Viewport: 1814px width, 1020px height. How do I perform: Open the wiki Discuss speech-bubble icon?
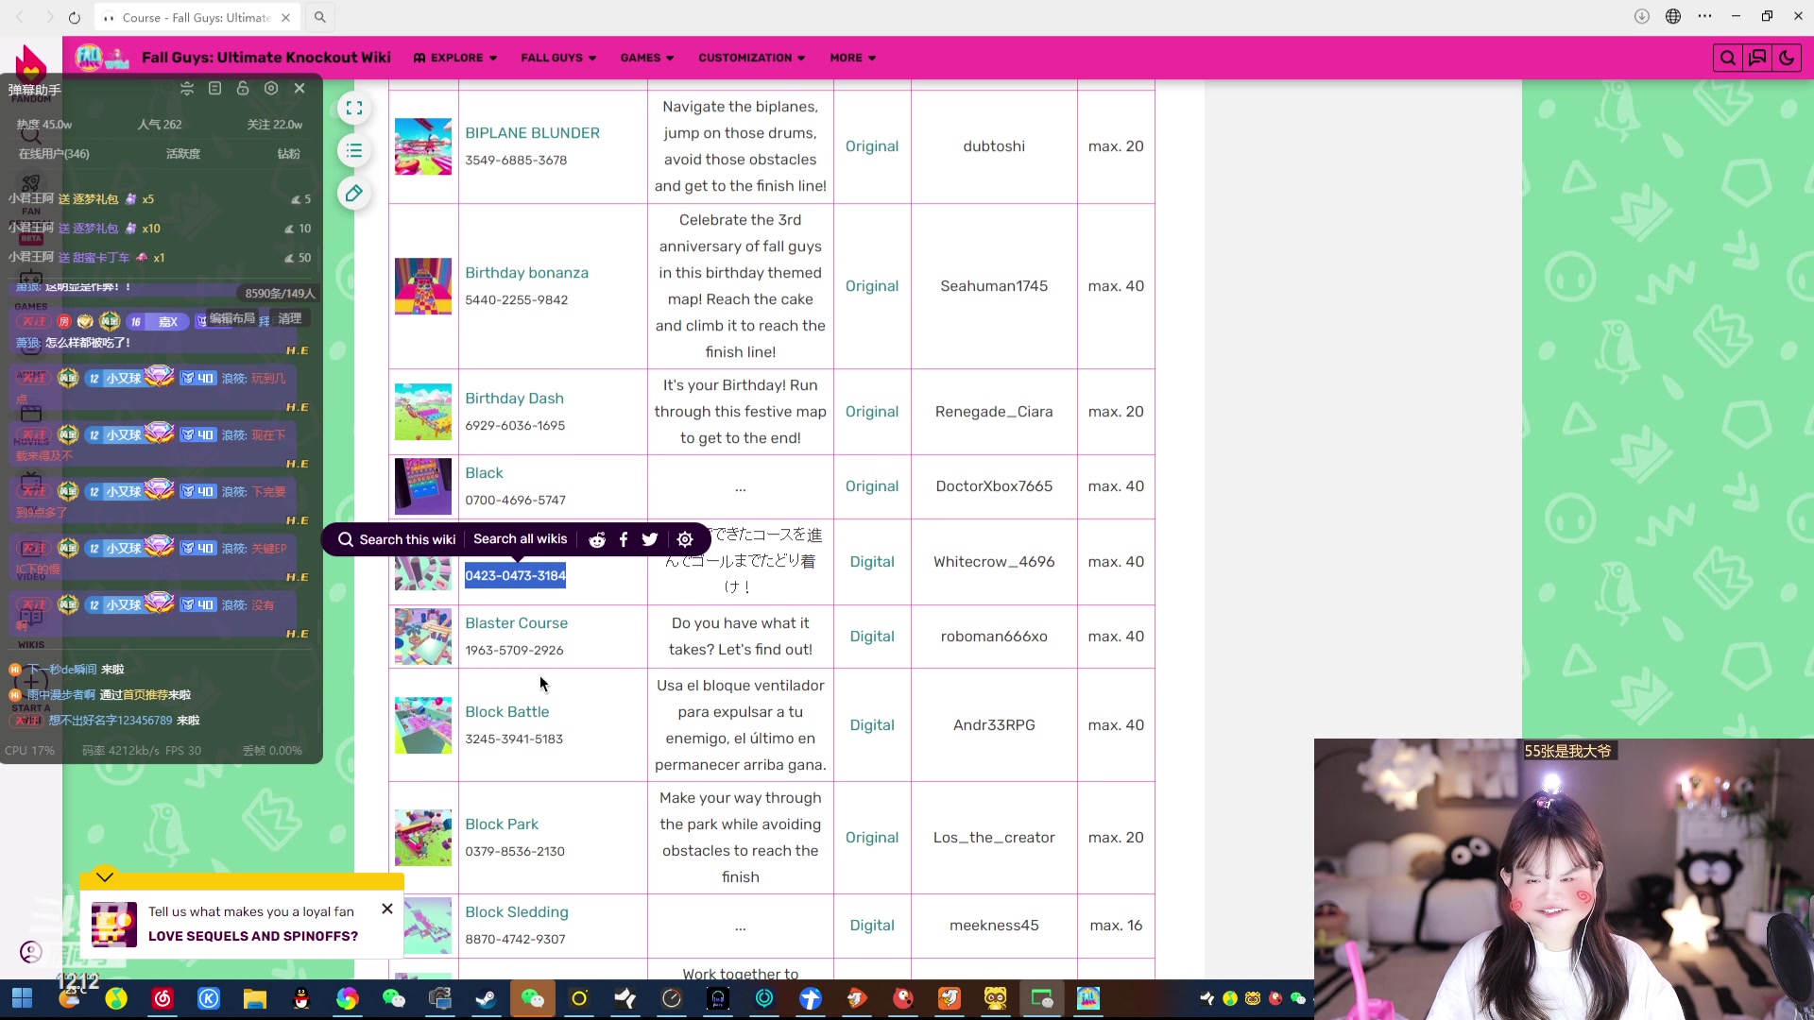(x=1757, y=58)
